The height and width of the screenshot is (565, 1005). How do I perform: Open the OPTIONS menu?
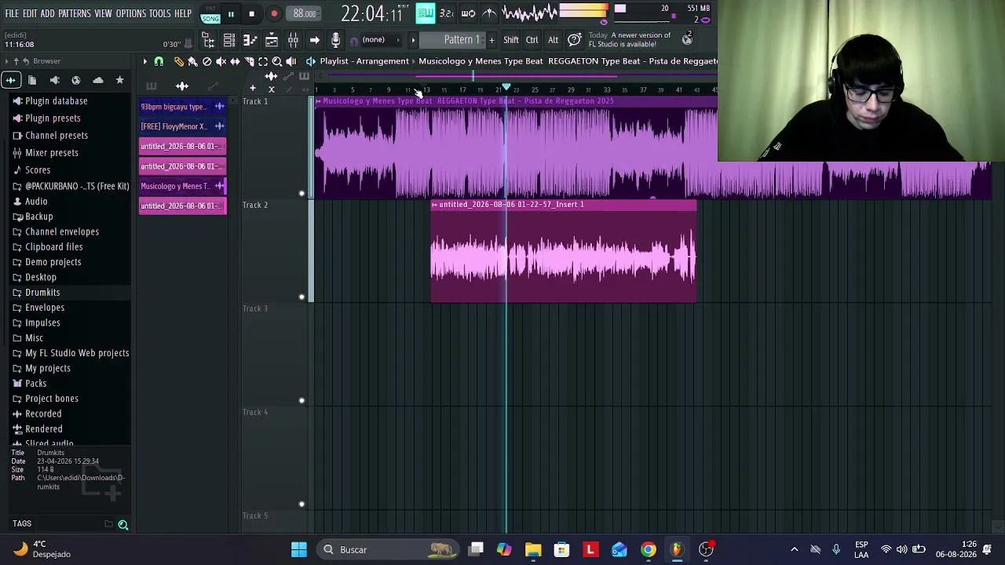pos(130,14)
